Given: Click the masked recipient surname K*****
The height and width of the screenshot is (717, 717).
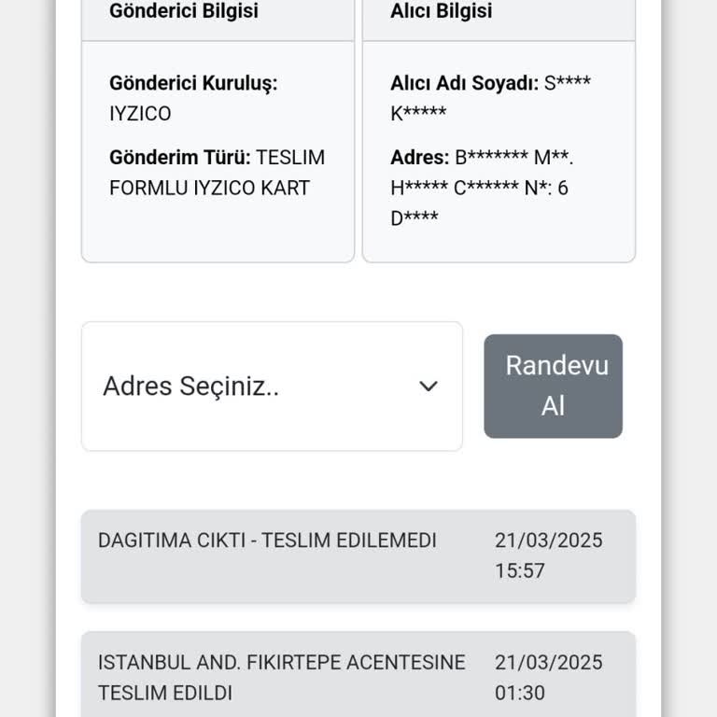Looking at the screenshot, I should [418, 114].
